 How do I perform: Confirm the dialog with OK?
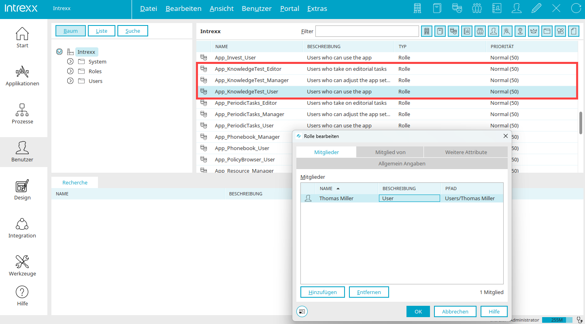tap(418, 311)
